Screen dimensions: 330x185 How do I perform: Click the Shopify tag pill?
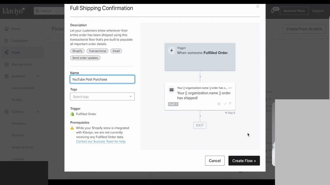pyautogui.click(x=77, y=51)
